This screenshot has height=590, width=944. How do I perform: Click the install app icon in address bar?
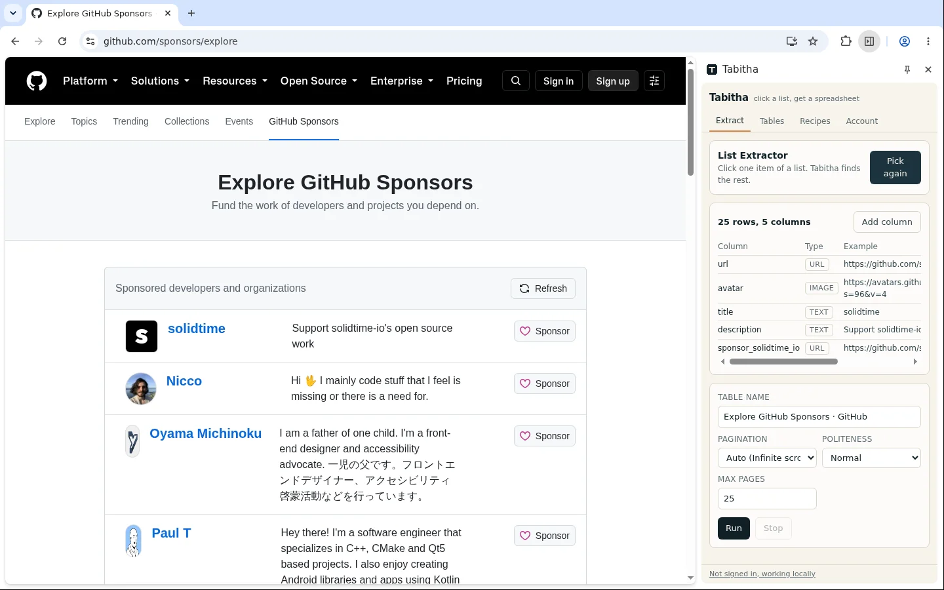click(x=792, y=41)
